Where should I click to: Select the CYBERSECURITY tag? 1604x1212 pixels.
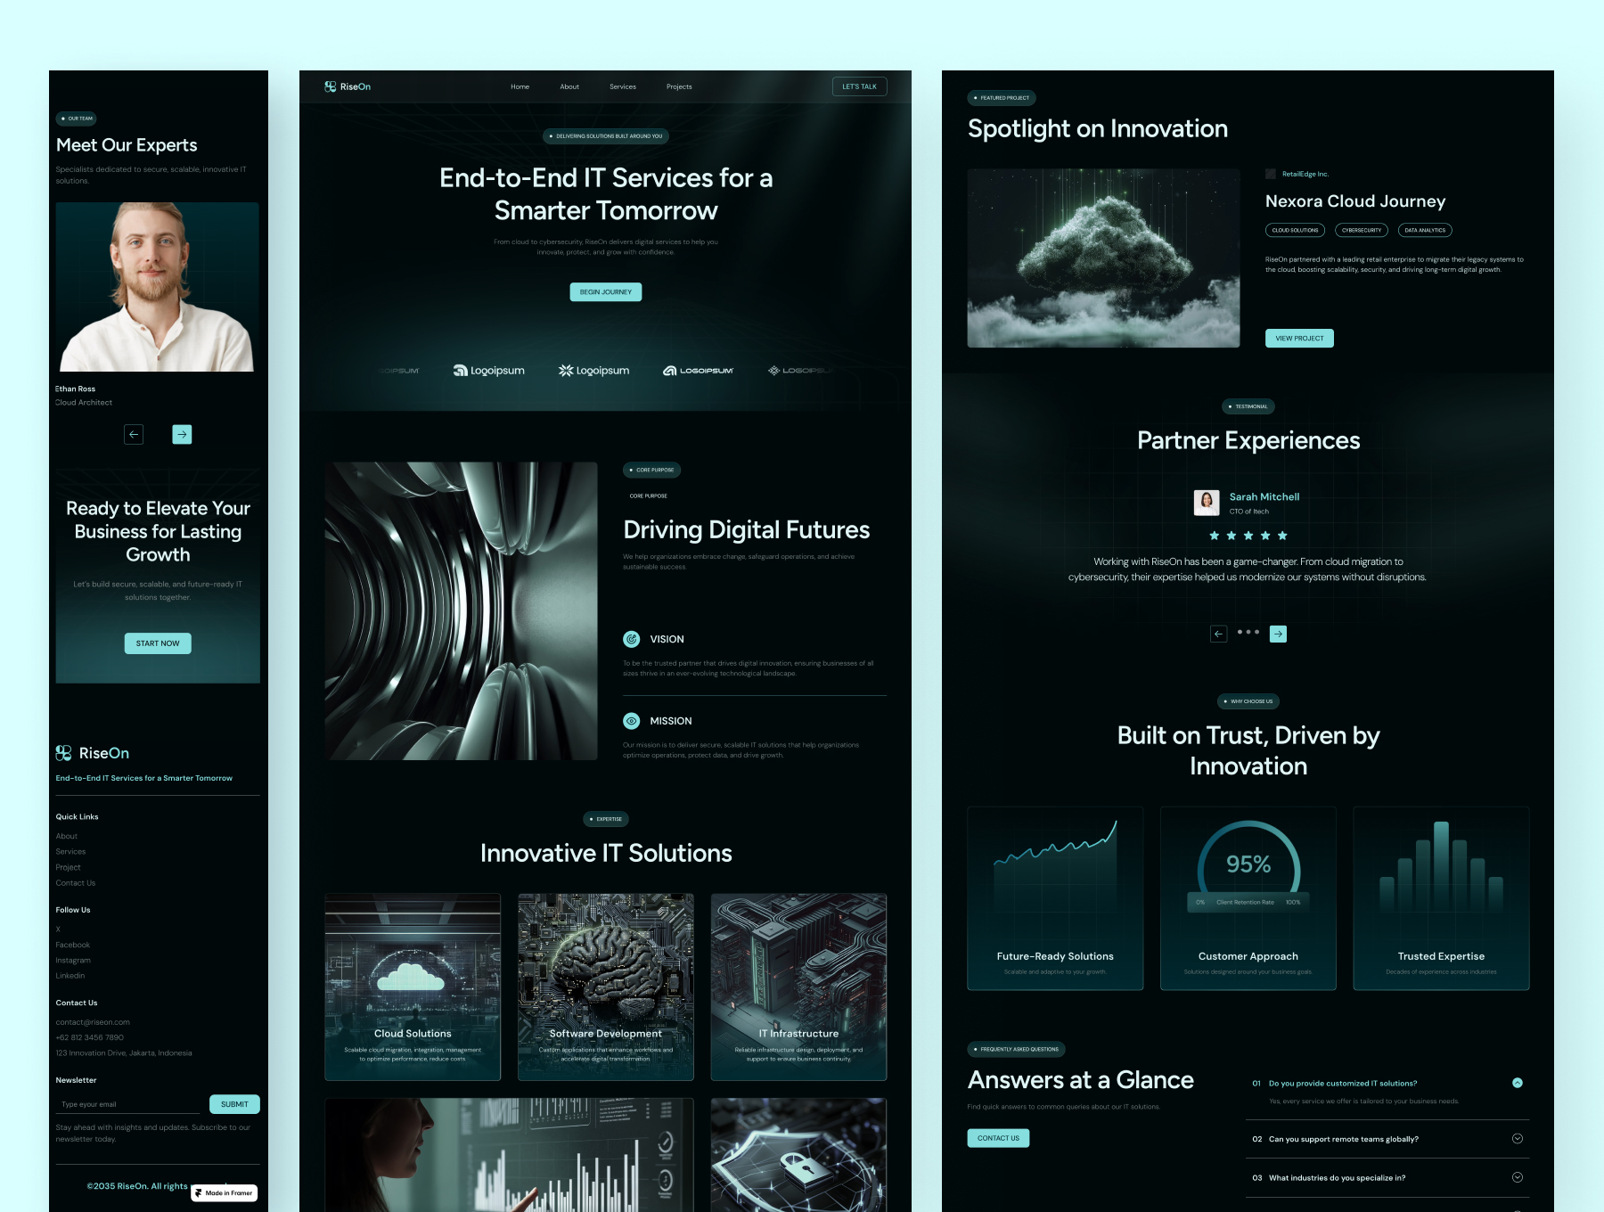tap(1362, 230)
